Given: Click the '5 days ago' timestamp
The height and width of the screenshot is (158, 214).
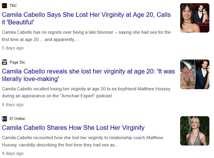Looking at the screenshot, I should coord(13,48).
